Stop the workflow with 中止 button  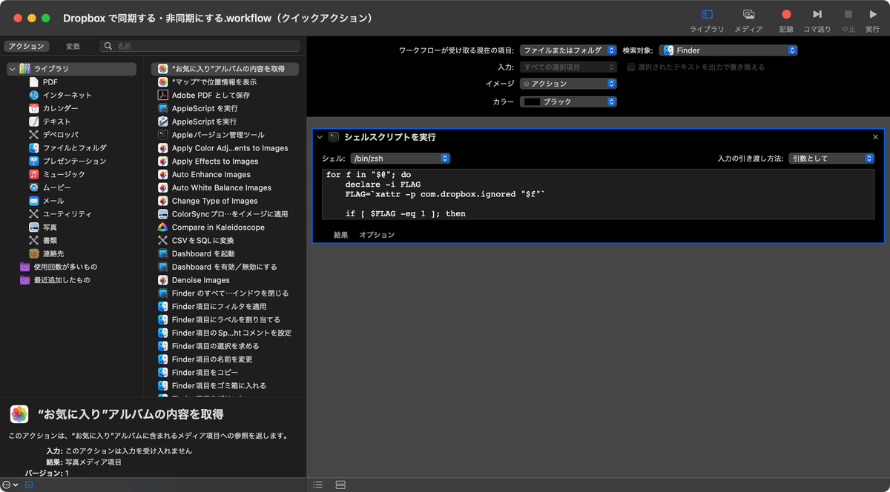(x=848, y=19)
